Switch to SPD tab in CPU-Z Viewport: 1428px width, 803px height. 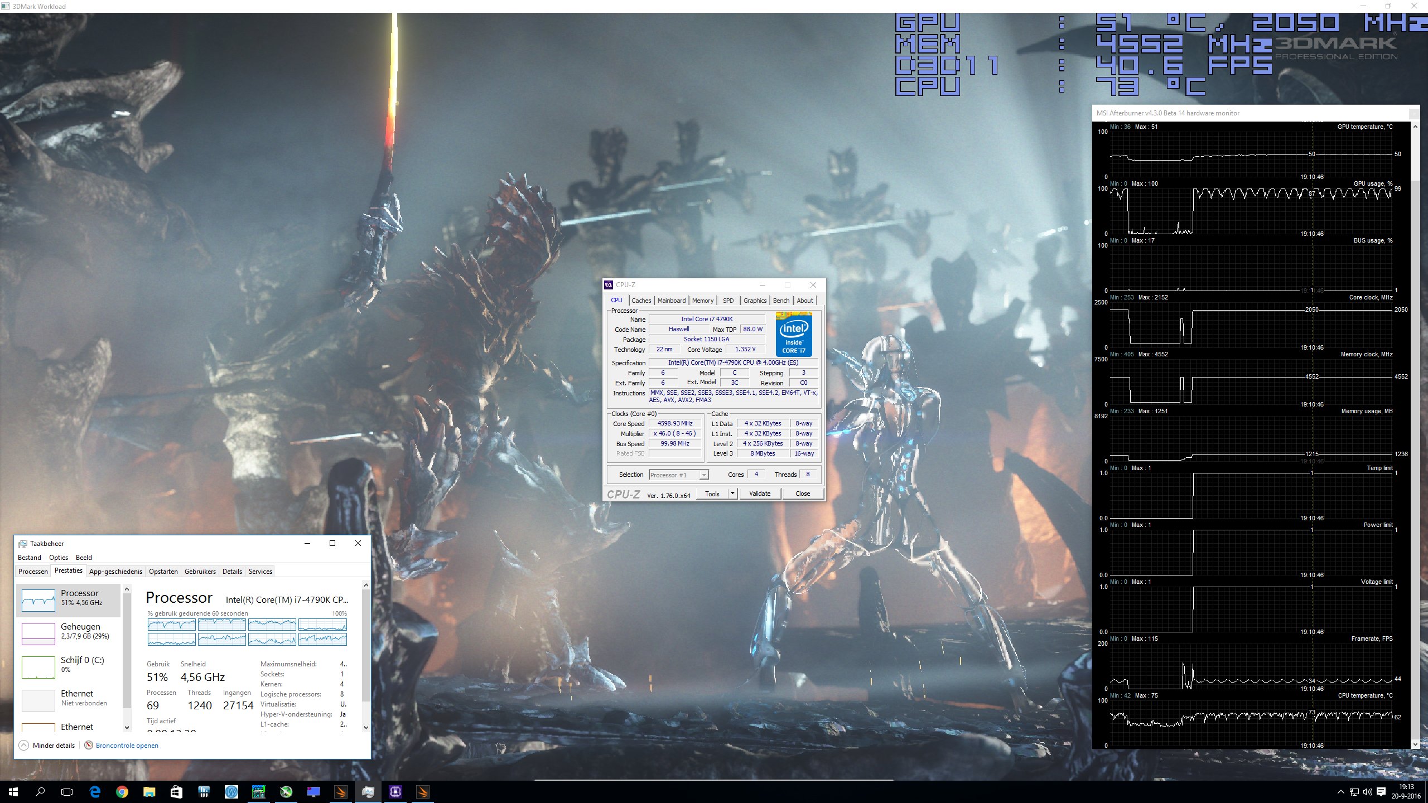coord(729,301)
